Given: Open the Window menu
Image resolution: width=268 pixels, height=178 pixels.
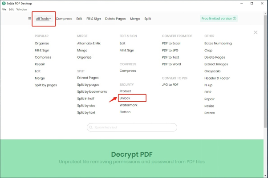Looking at the screenshot, I should (22, 9).
